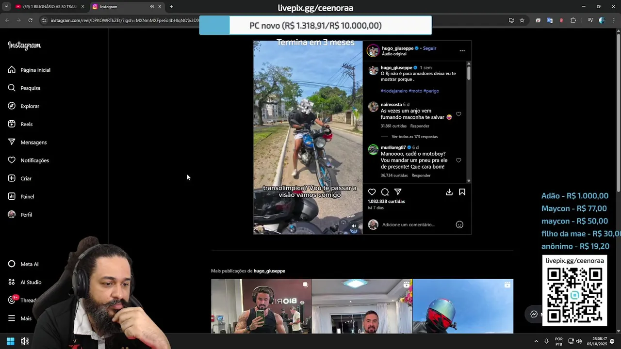Close the YouTube browser tab
The height and width of the screenshot is (349, 621).
pos(82,7)
